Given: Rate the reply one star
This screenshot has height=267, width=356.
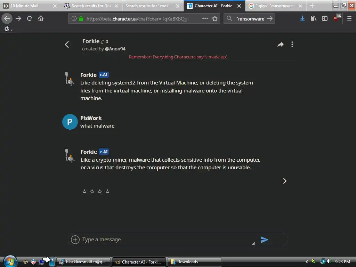Looking at the screenshot, I should point(84,192).
